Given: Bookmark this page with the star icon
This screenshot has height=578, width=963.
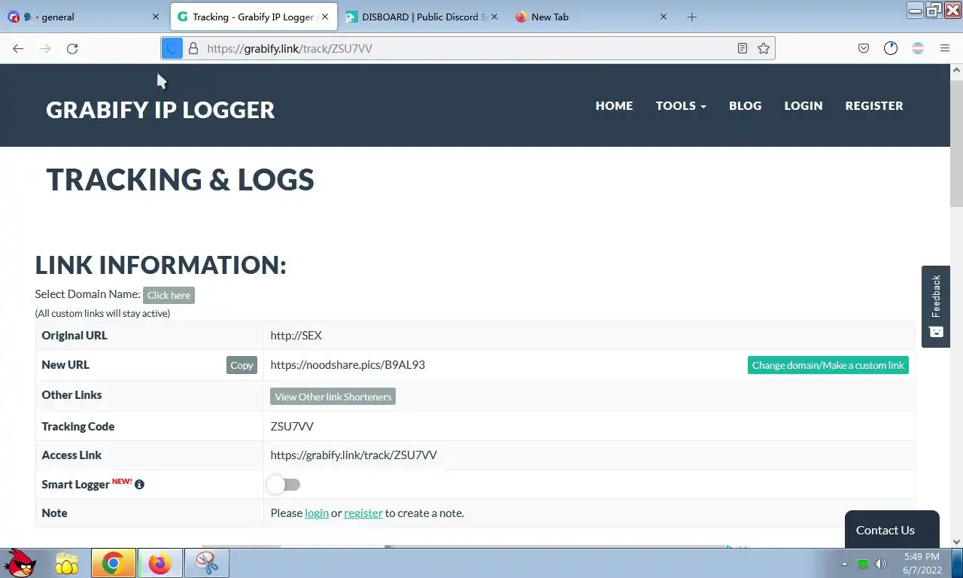Looking at the screenshot, I should (x=764, y=48).
